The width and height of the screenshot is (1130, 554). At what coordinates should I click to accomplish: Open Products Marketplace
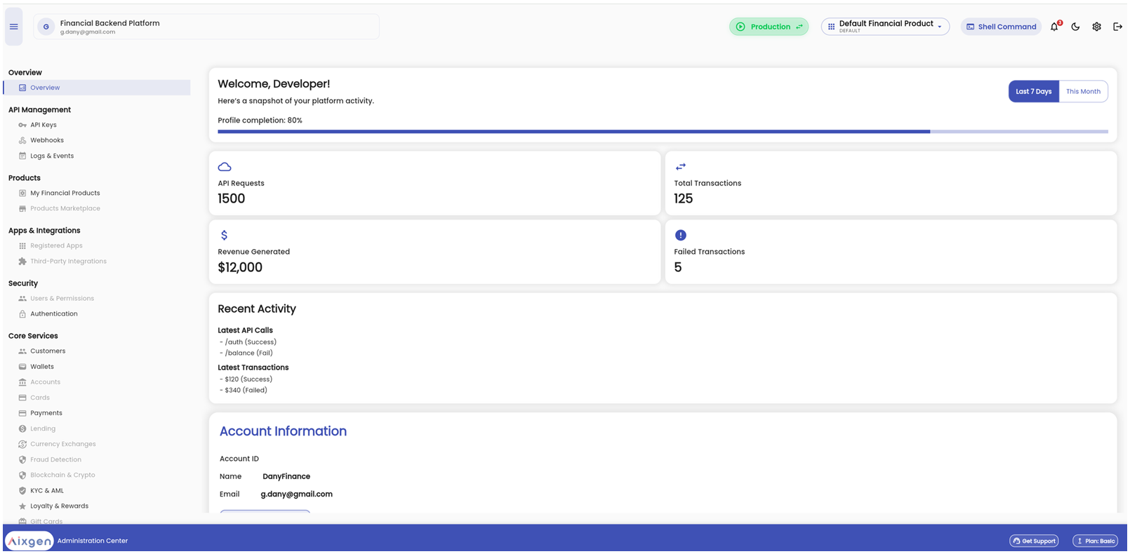point(65,208)
